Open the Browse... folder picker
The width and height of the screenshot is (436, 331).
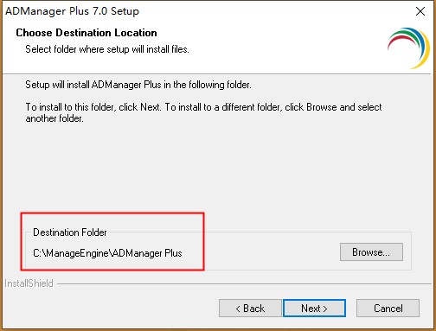pos(371,252)
